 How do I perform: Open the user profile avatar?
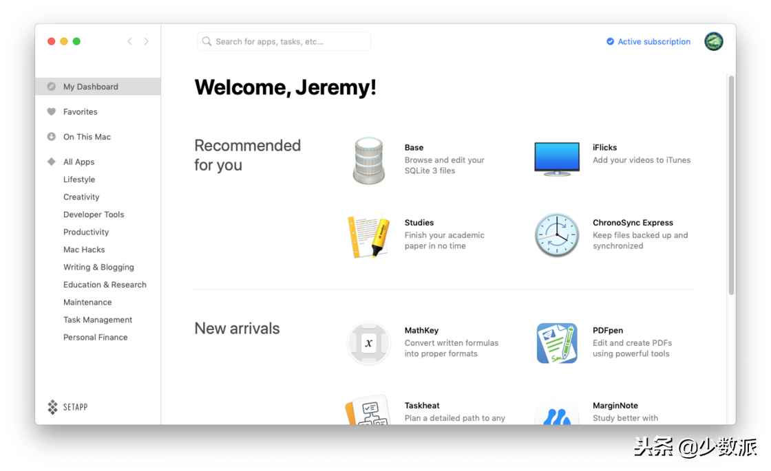(x=713, y=41)
